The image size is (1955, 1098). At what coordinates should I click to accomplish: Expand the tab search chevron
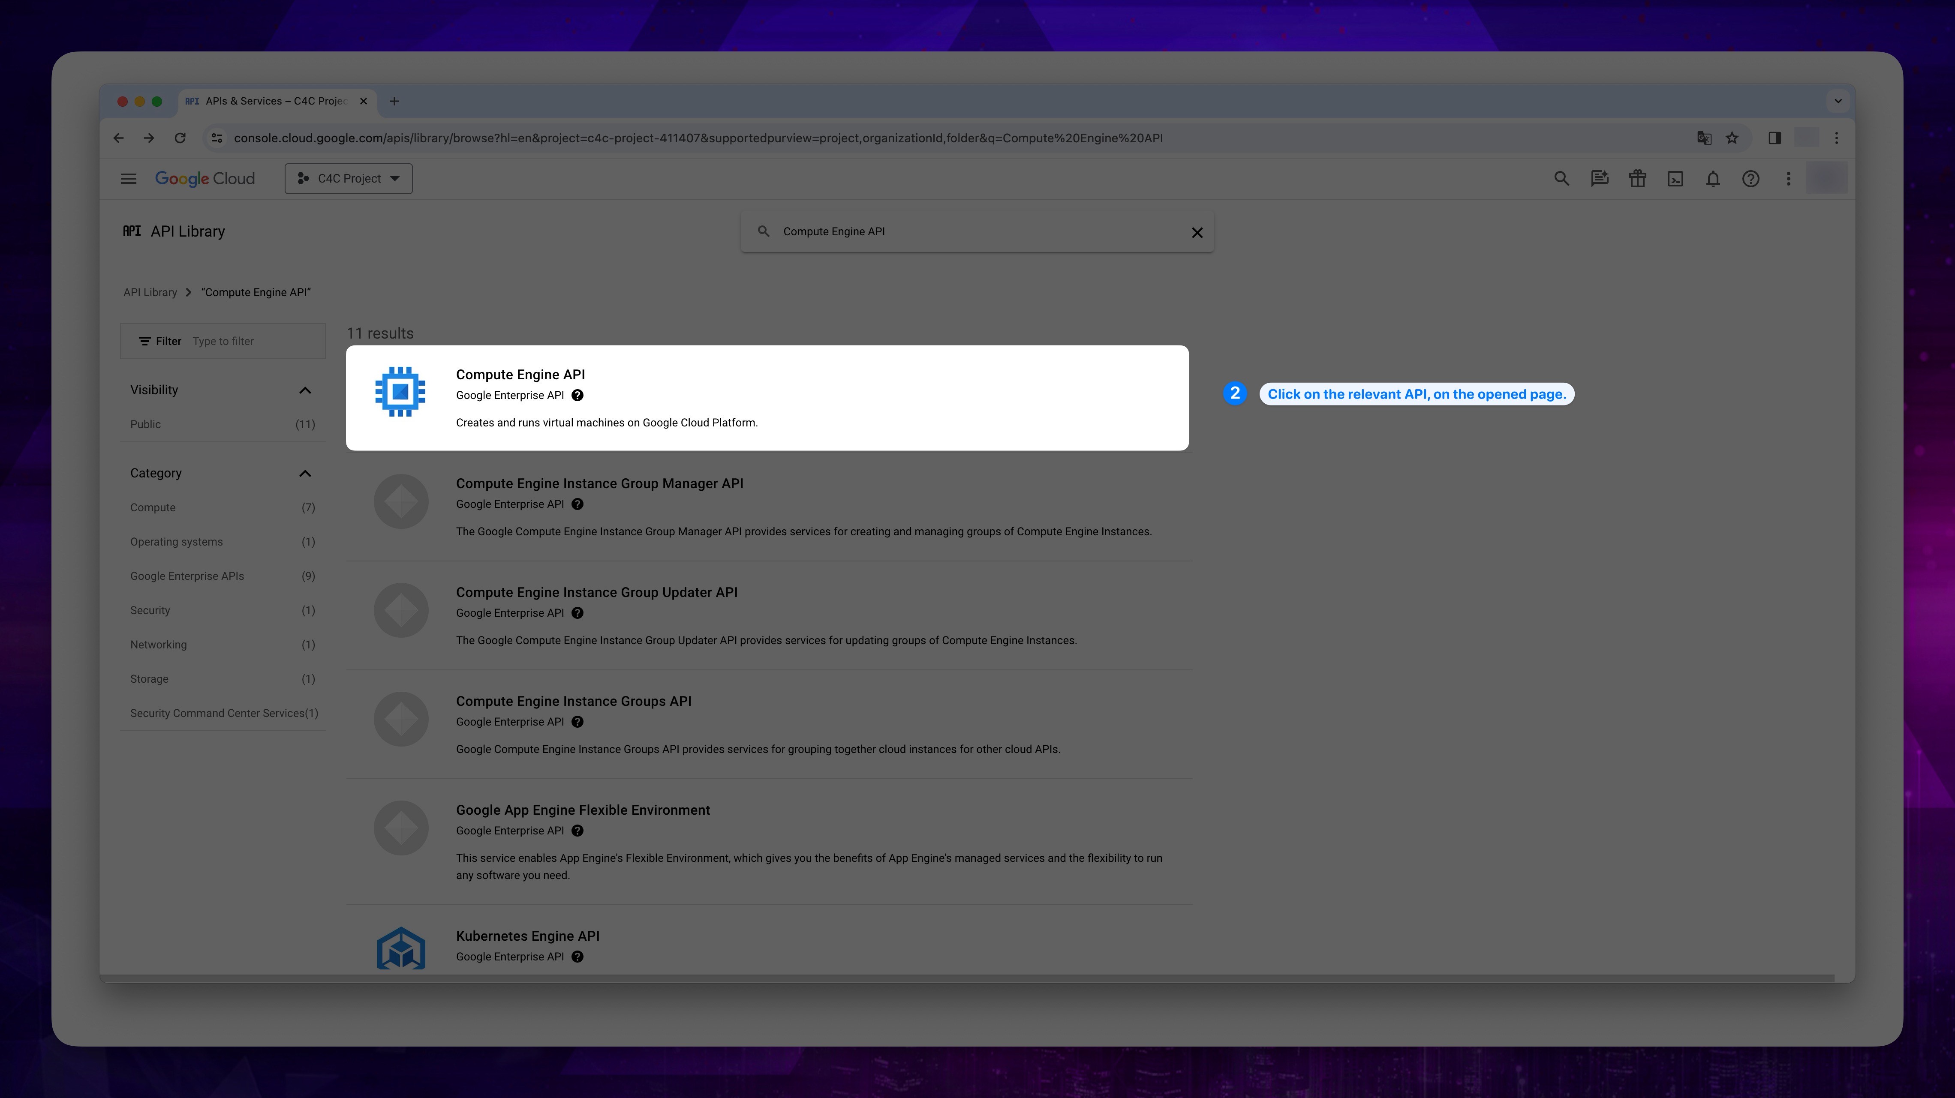pos(1838,101)
